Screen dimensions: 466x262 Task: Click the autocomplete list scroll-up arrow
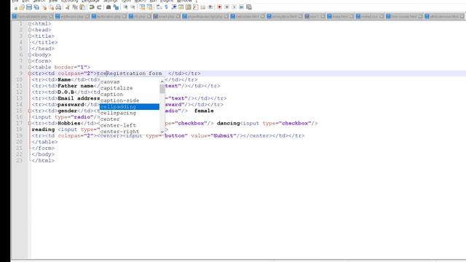click(x=162, y=82)
